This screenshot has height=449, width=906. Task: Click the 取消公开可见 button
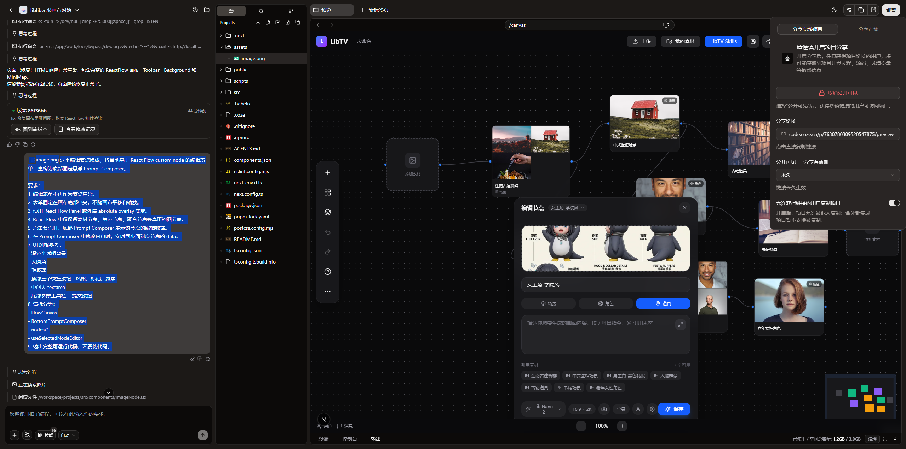(x=837, y=93)
